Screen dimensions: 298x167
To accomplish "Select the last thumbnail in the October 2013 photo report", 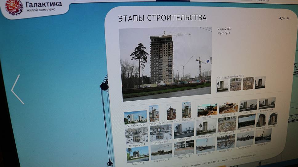I will (260, 82).
